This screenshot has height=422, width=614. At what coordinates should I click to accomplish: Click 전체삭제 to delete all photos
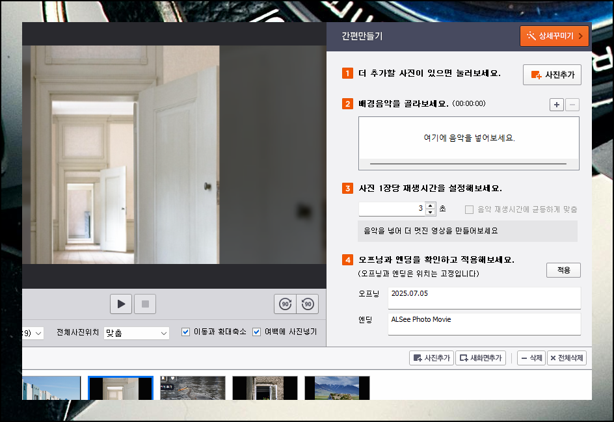567,358
